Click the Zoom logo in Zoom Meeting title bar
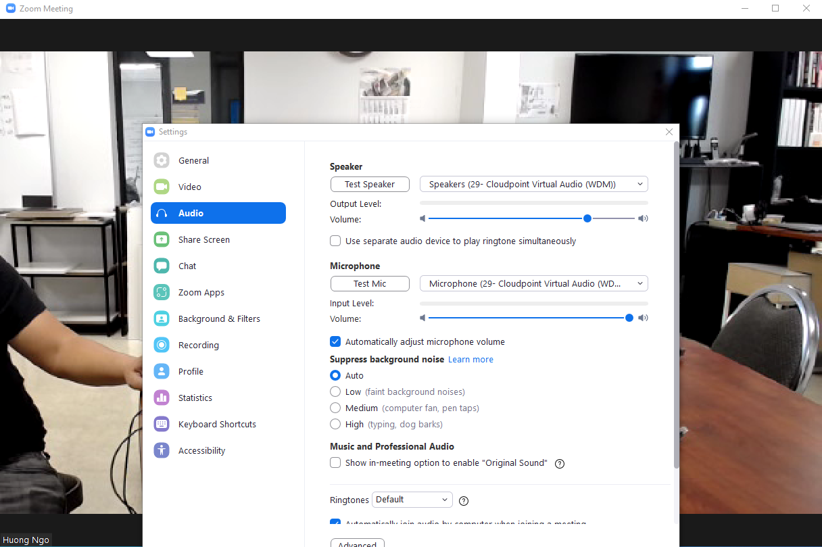The height and width of the screenshot is (547, 822). (x=11, y=9)
